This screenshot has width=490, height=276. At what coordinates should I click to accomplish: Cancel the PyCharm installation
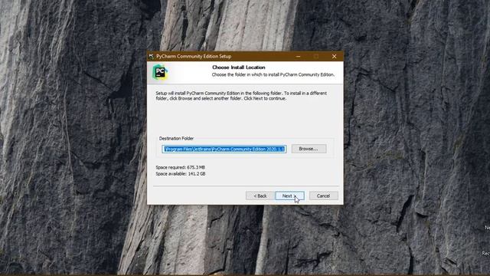pyautogui.click(x=323, y=196)
